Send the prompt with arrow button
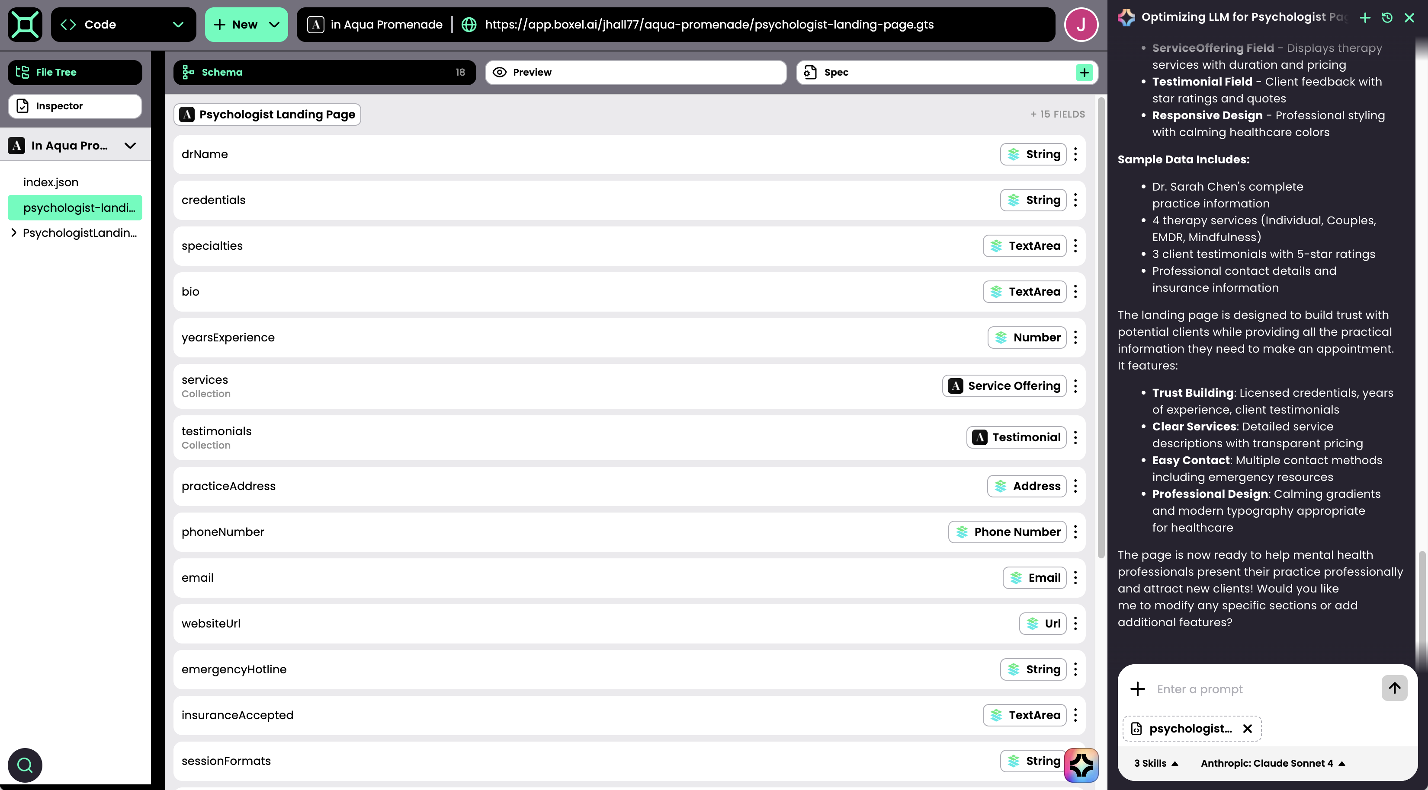The image size is (1428, 790). point(1394,688)
